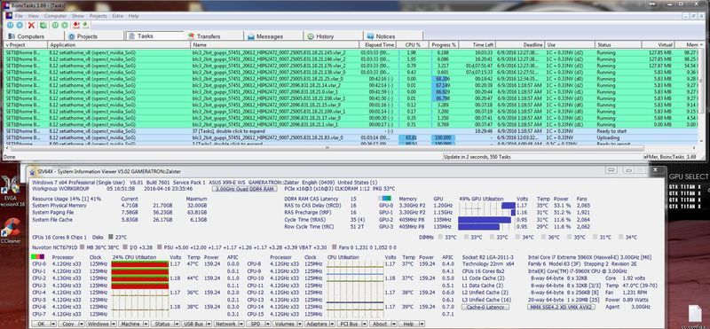
Task: Open the View menu
Action: point(33,16)
